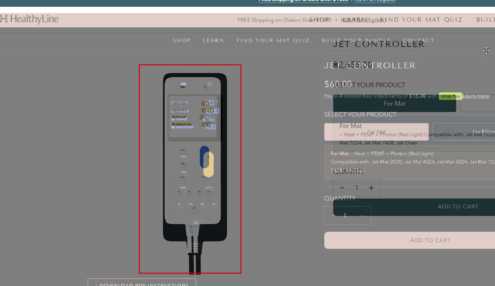Select the pink For Mat option
This screenshot has width=495, height=286.
coord(376,132)
